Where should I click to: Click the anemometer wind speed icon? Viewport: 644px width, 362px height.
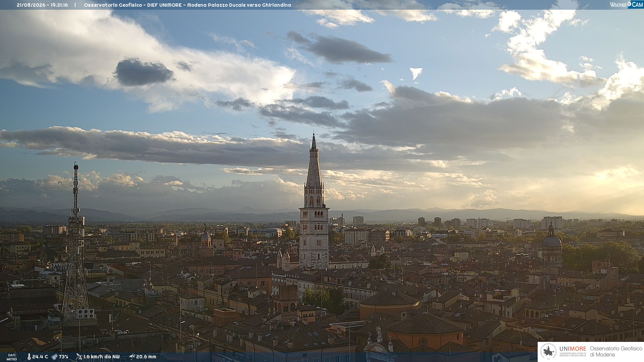[x=79, y=357]
